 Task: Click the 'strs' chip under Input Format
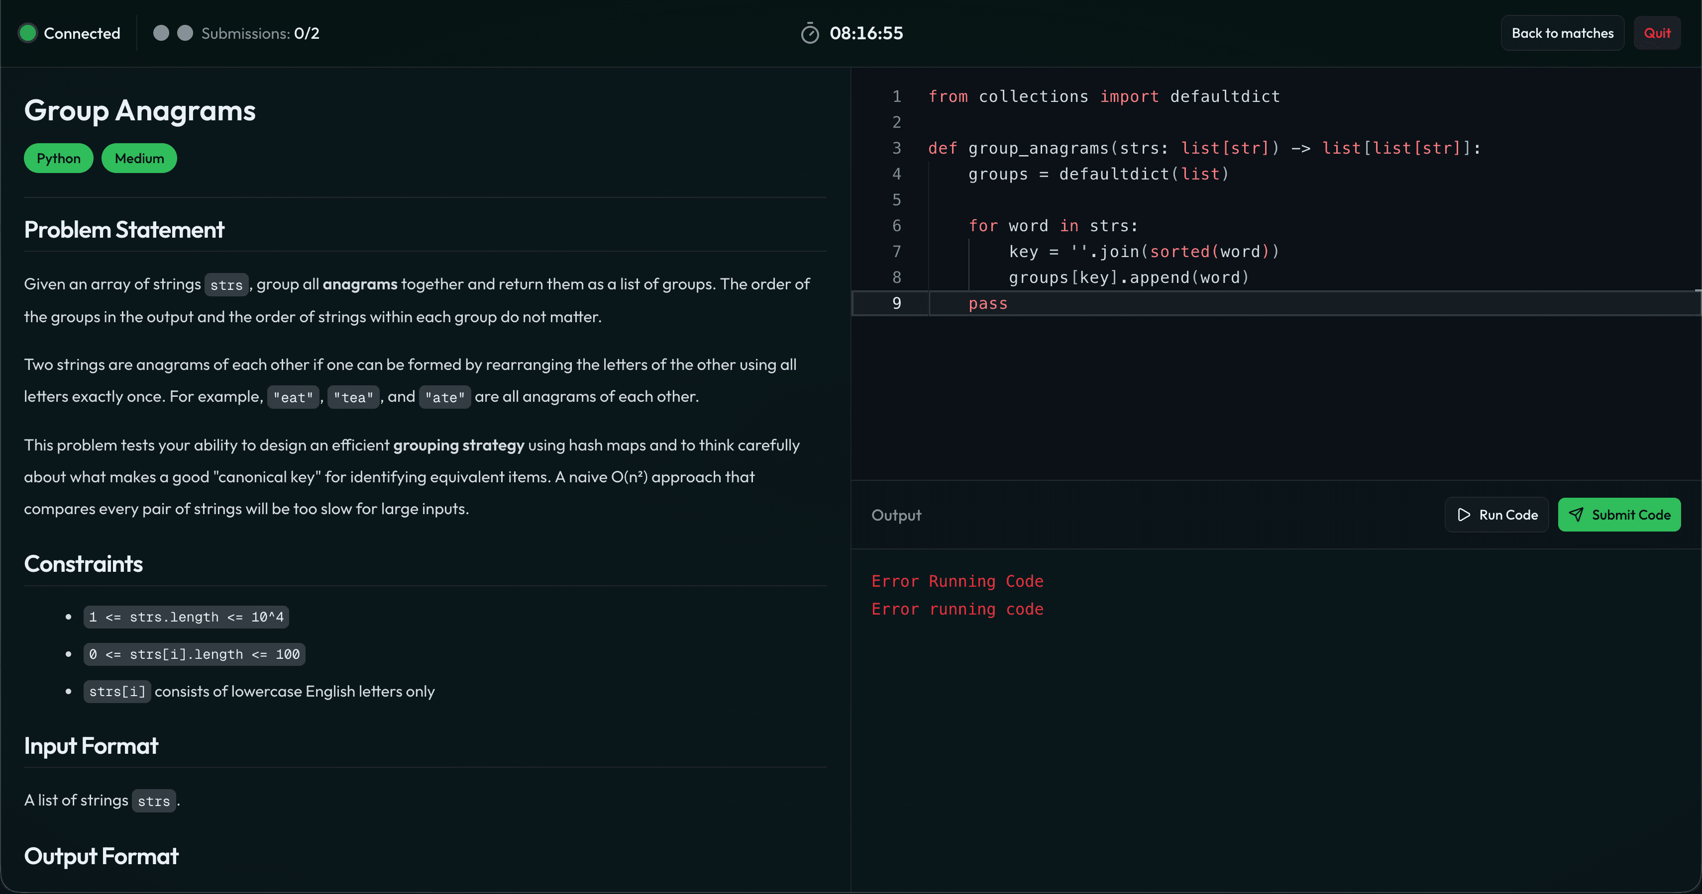154,802
